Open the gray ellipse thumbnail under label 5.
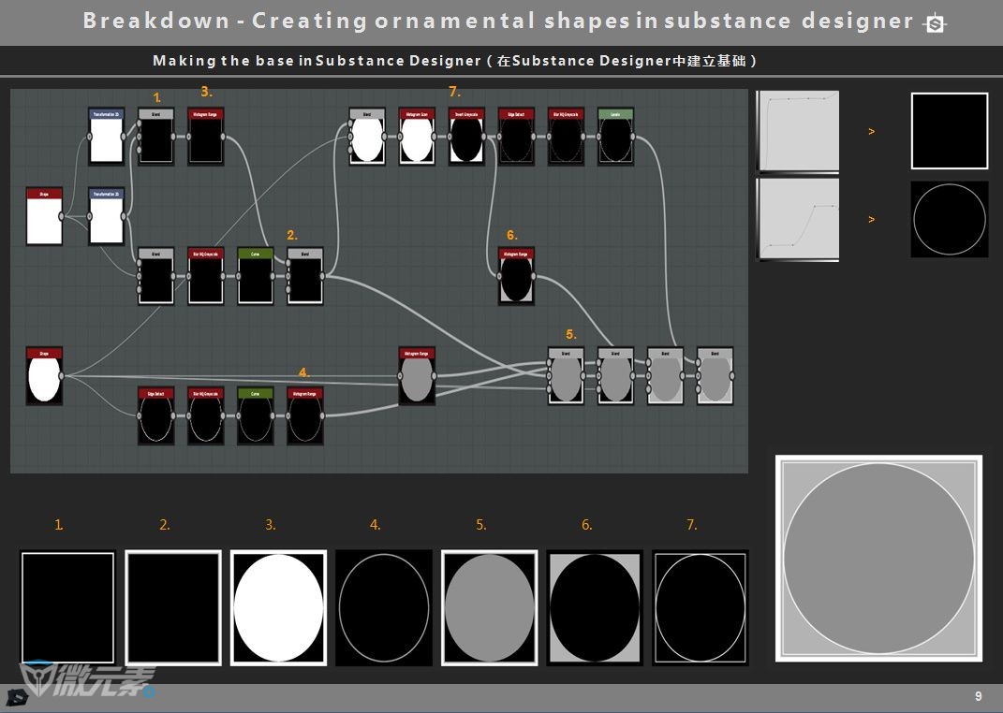 point(490,607)
